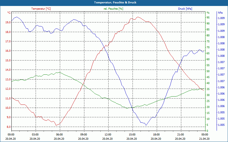Pick the 65 tick on humidity axis
The image size is (228, 142).
coord(208,53)
